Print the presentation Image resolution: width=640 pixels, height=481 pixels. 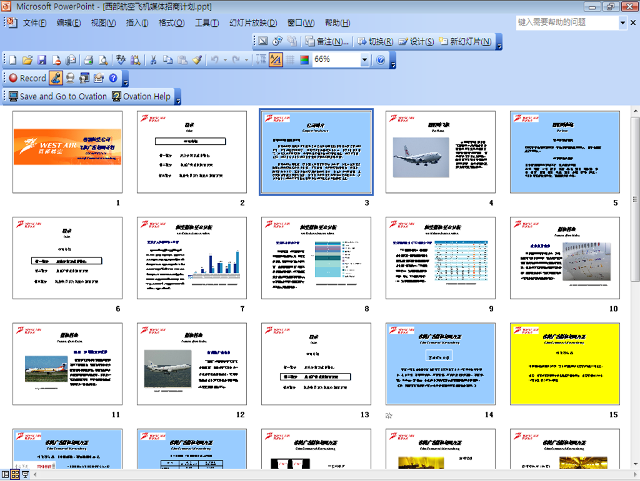pyautogui.click(x=88, y=60)
